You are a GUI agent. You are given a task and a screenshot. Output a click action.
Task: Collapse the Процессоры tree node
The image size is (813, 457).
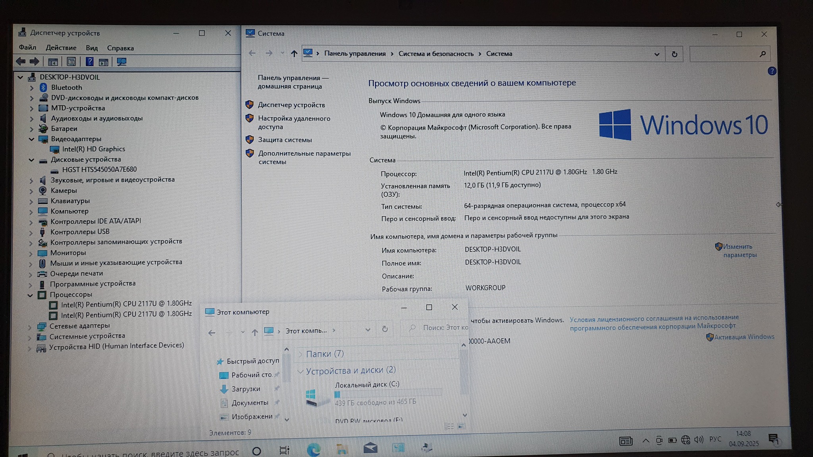[x=30, y=295]
